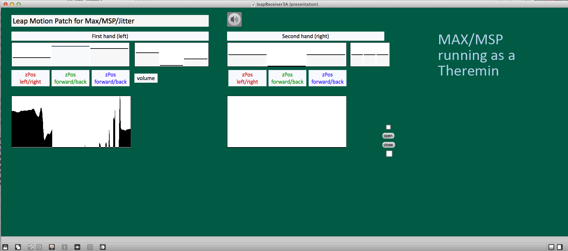The height and width of the screenshot is (251, 568).
Task: Adjust first hand blue forward/back slider
Action: click(x=109, y=55)
